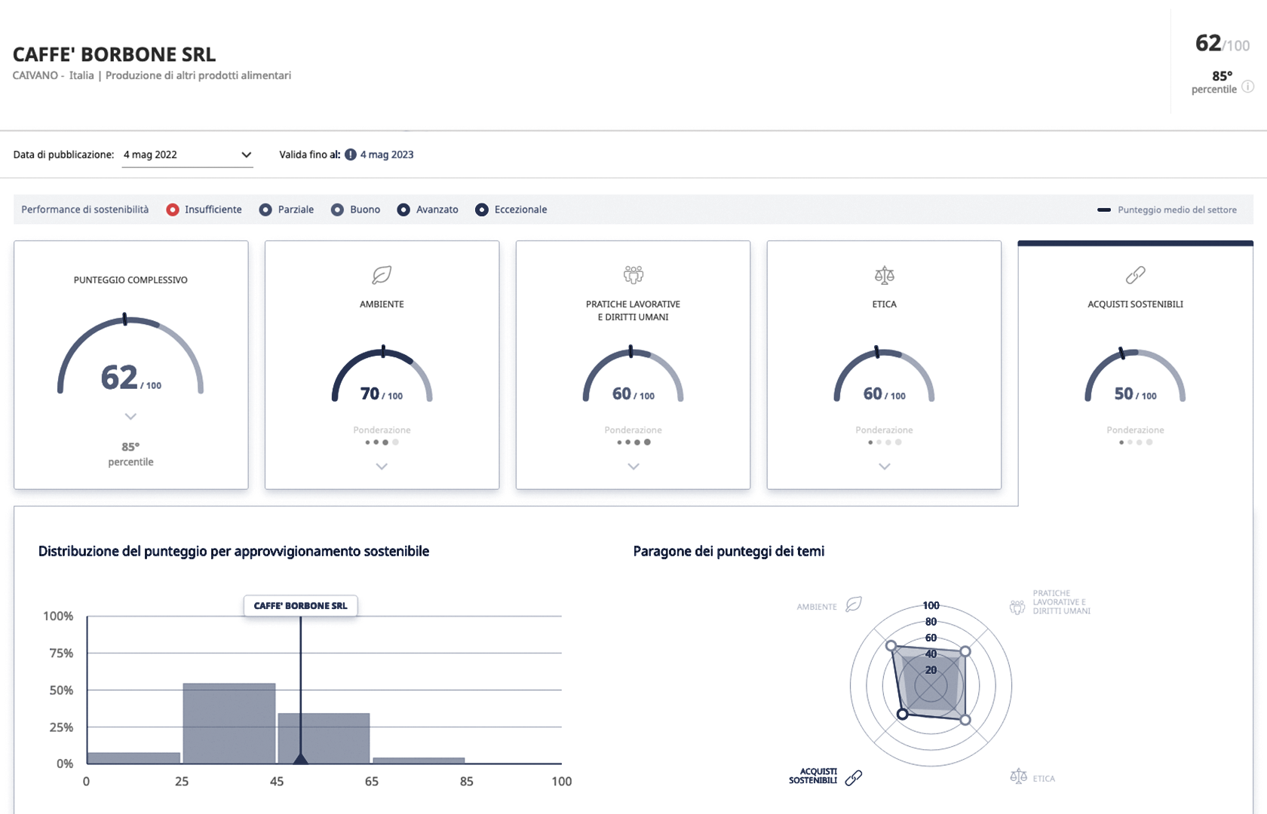Viewport: 1267px width, 814px height.
Task: Click the 62/100 header score
Action: point(1223,43)
